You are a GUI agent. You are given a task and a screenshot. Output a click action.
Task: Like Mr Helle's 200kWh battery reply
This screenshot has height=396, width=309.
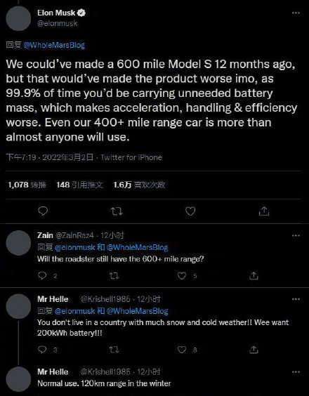(x=182, y=350)
